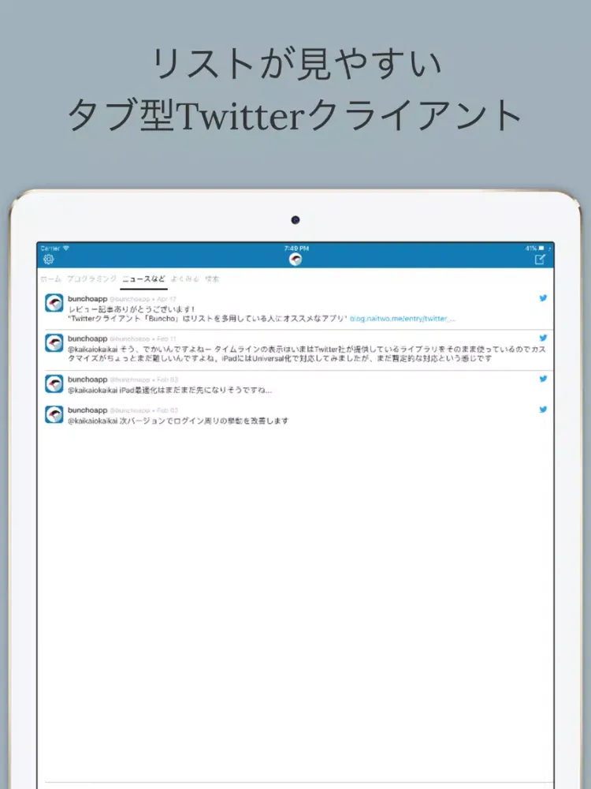The image size is (591, 789).
Task: Switch to the よくみる tab
Action: (185, 279)
